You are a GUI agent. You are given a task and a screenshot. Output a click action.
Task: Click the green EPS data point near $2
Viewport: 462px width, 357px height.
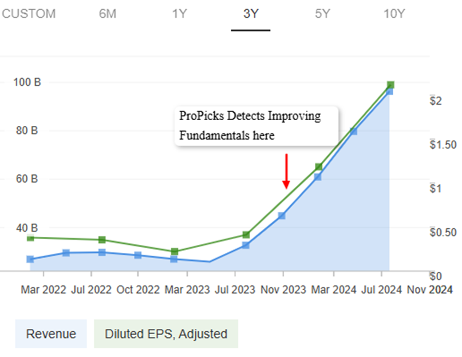[x=390, y=85]
